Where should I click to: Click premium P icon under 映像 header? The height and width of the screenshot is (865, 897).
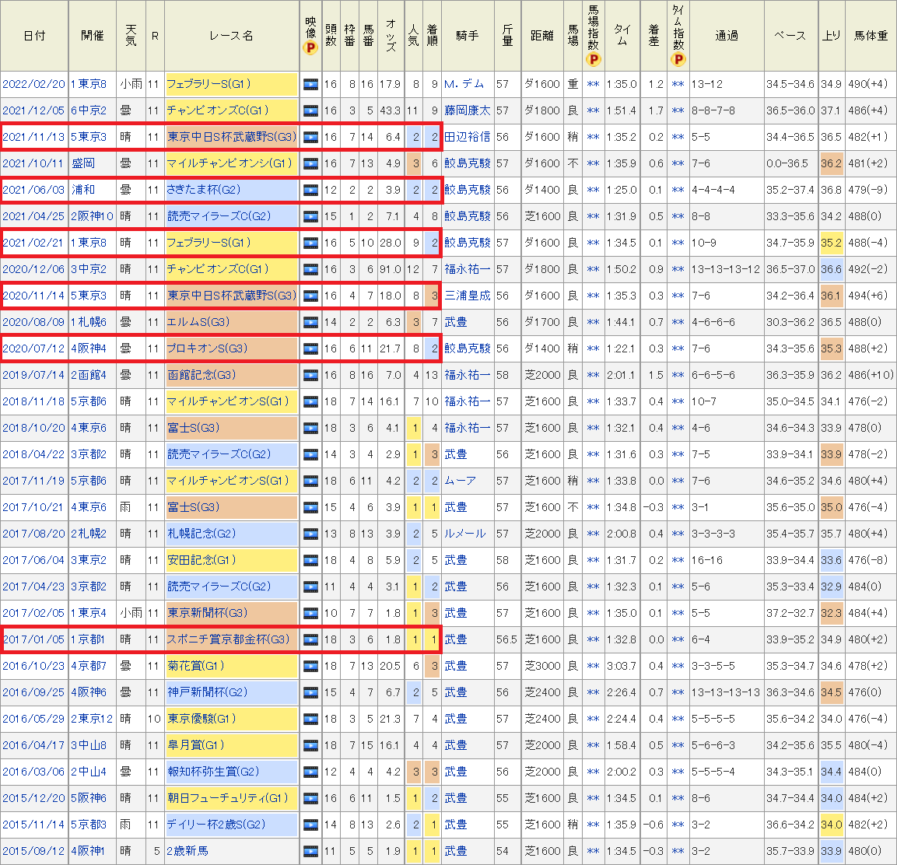click(x=310, y=48)
